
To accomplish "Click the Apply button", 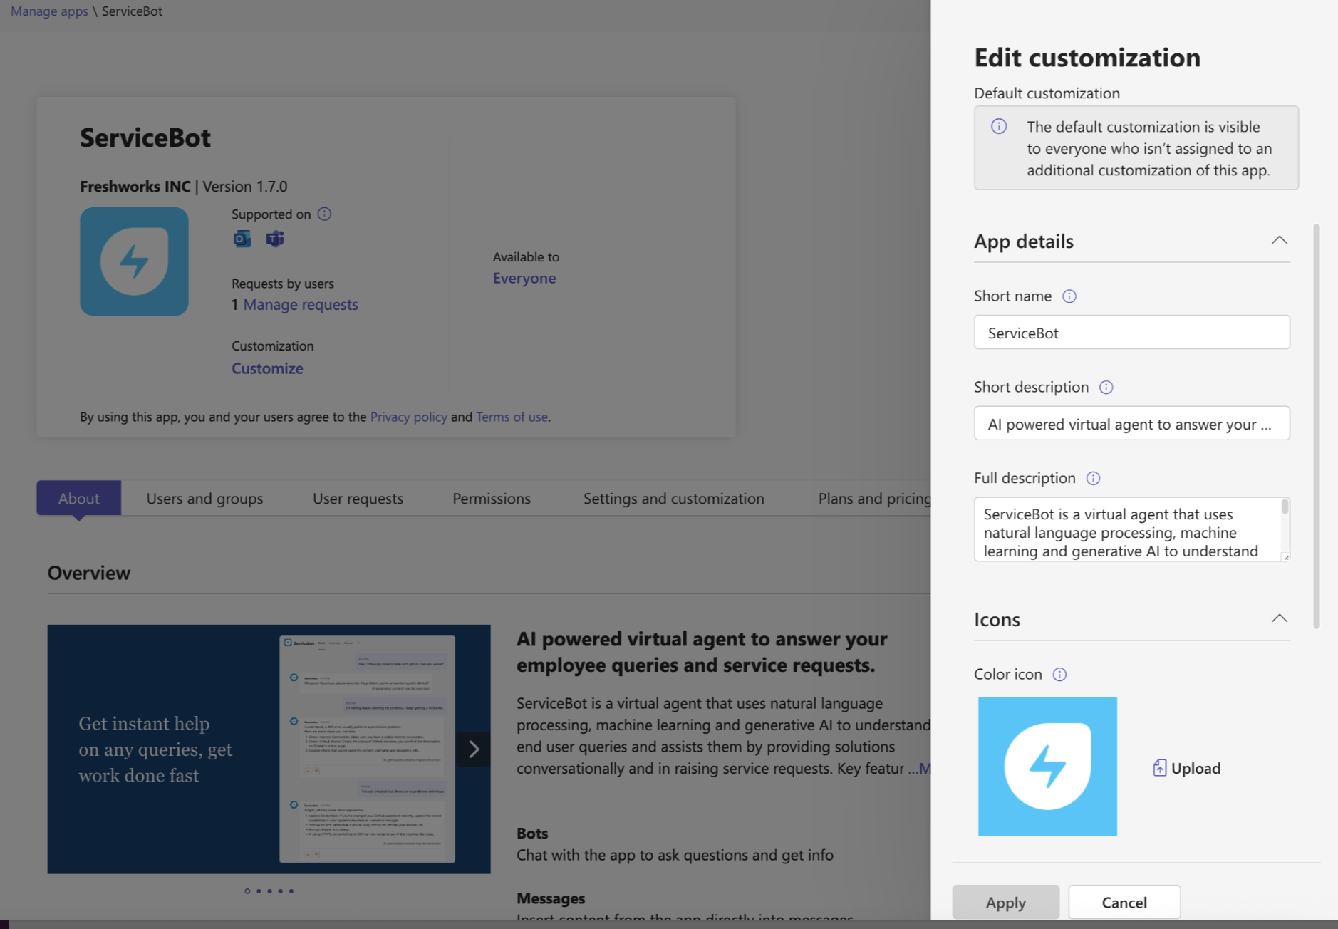I will (1005, 903).
